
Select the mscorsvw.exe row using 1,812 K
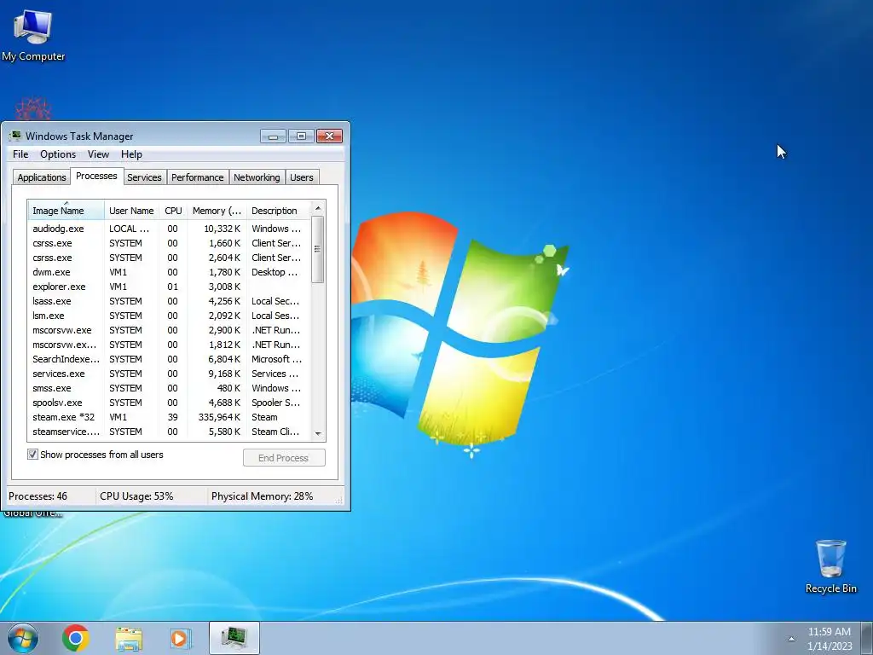tap(170, 345)
